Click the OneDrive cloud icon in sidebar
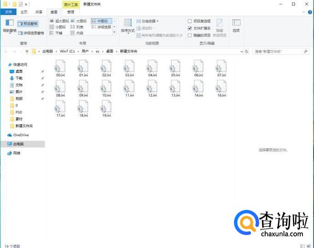The width and height of the screenshot is (314, 248). point(10,135)
